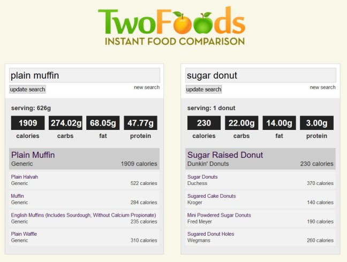The height and width of the screenshot is (262, 347).
Task: Start a new search for the donut panel
Action: click(322, 87)
